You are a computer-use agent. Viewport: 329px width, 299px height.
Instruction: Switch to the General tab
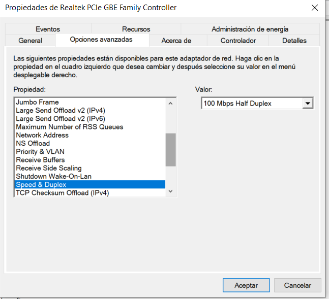click(30, 41)
